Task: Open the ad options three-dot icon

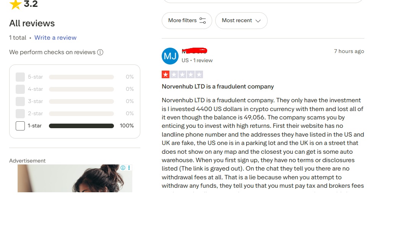Action: pos(129,168)
